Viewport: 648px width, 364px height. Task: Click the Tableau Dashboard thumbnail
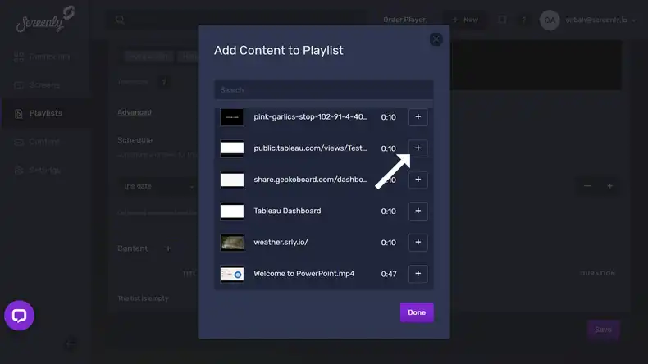click(x=232, y=212)
